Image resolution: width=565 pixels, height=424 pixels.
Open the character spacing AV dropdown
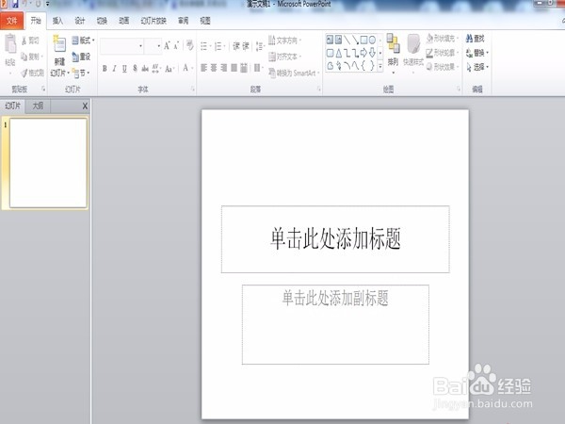coord(156,68)
